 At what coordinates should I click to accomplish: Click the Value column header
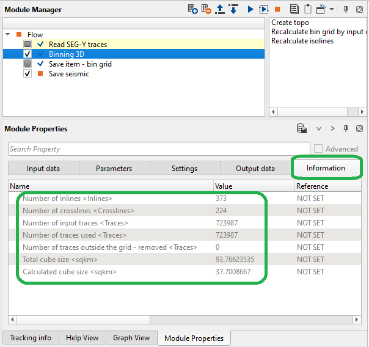tap(224, 186)
